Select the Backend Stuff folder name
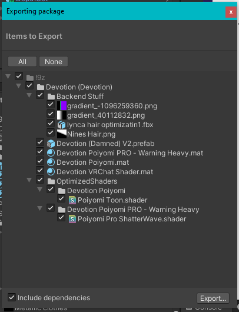 [80, 97]
